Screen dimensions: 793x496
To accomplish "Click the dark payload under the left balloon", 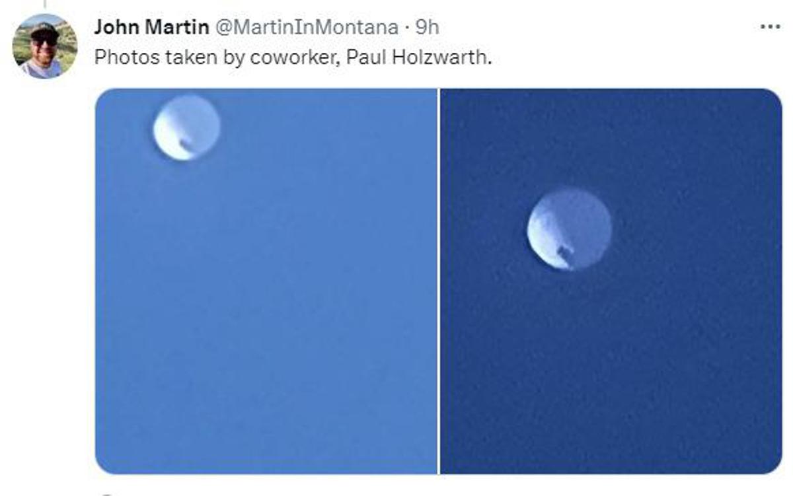I will [186, 143].
